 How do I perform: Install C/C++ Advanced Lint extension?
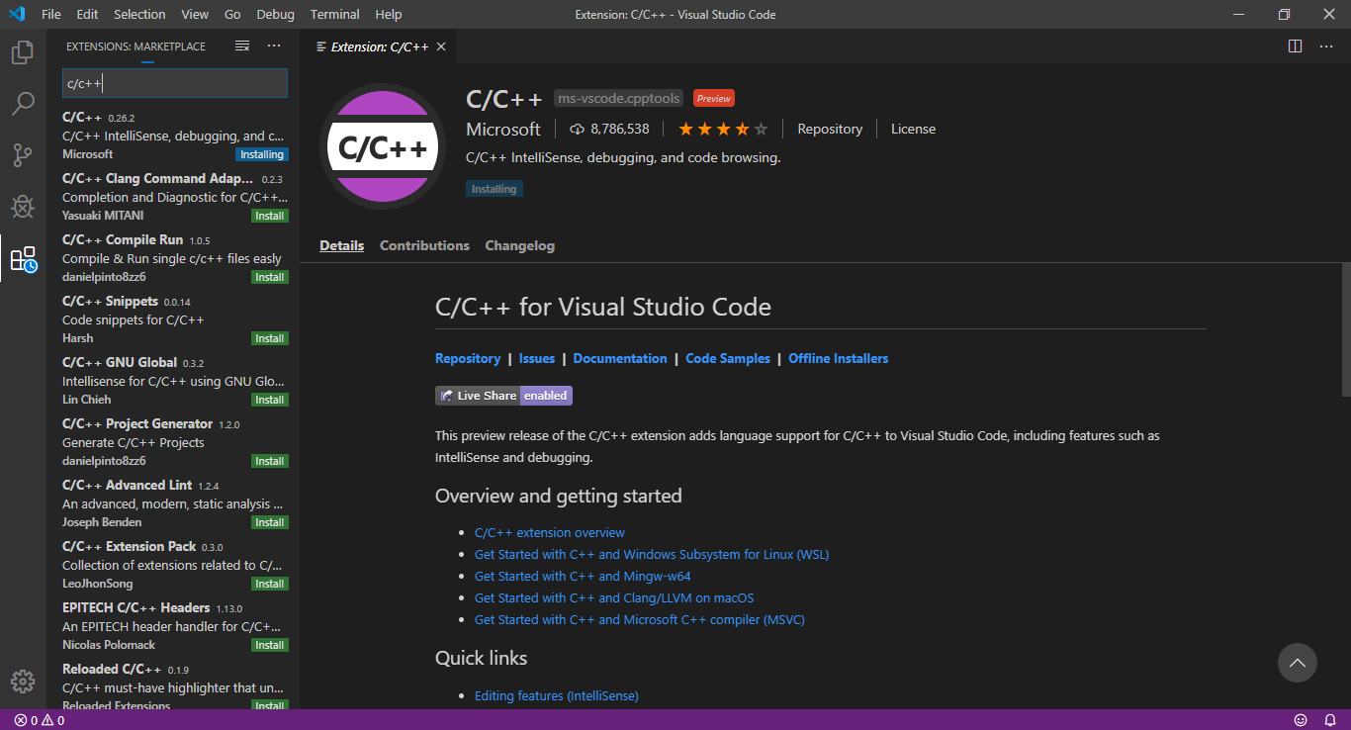point(269,522)
